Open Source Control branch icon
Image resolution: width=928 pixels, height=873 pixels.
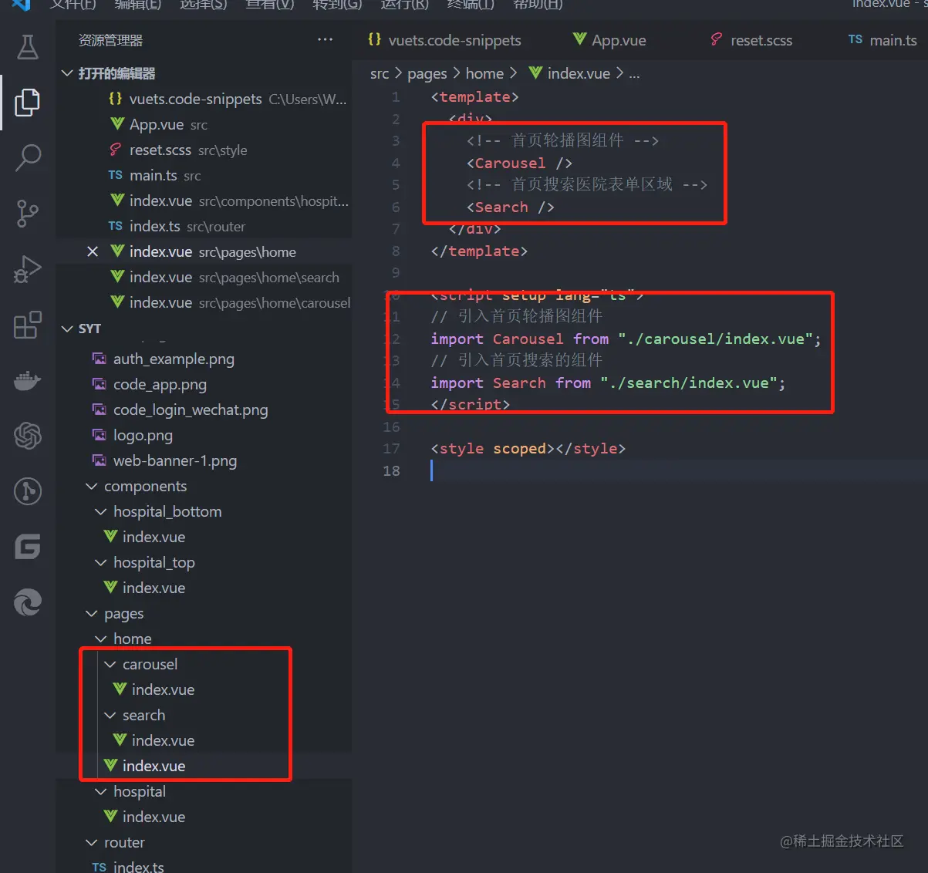click(28, 214)
